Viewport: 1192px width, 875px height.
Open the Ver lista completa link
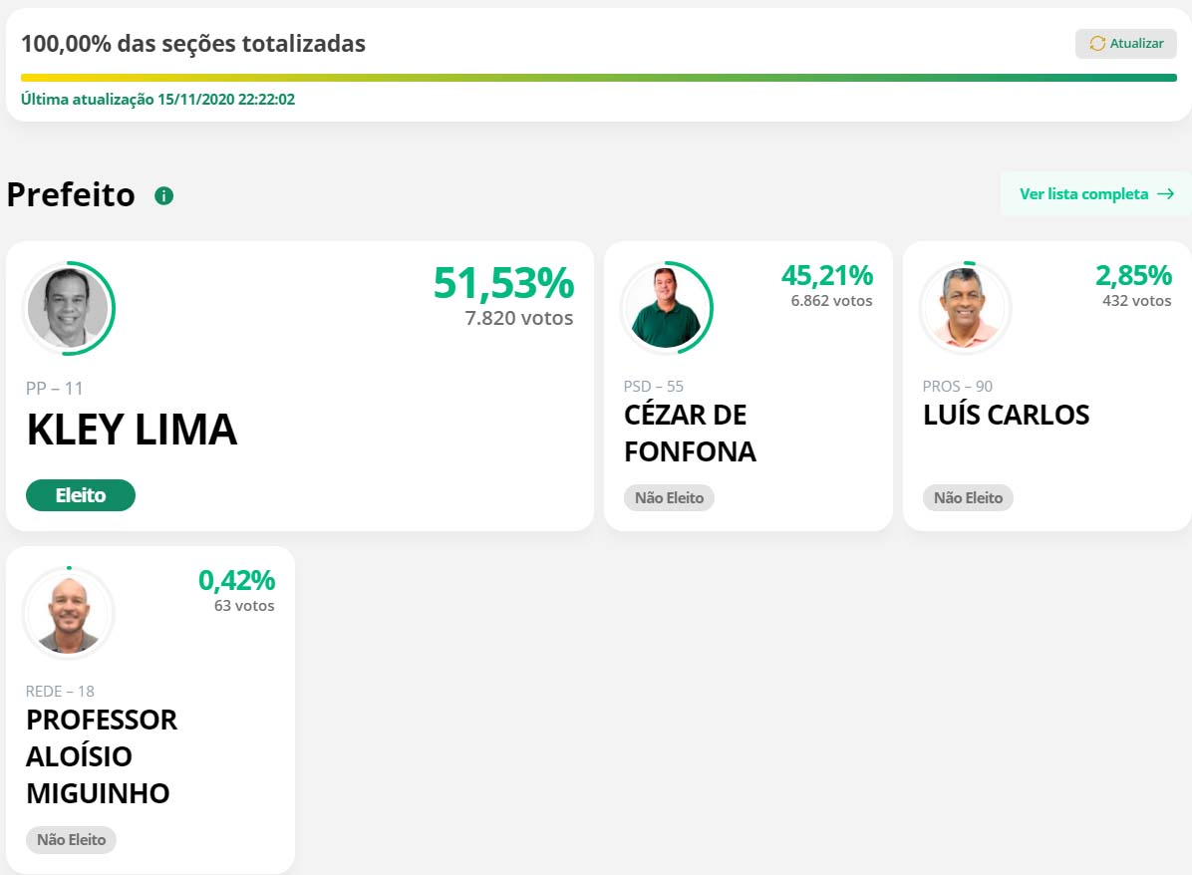(x=1096, y=194)
